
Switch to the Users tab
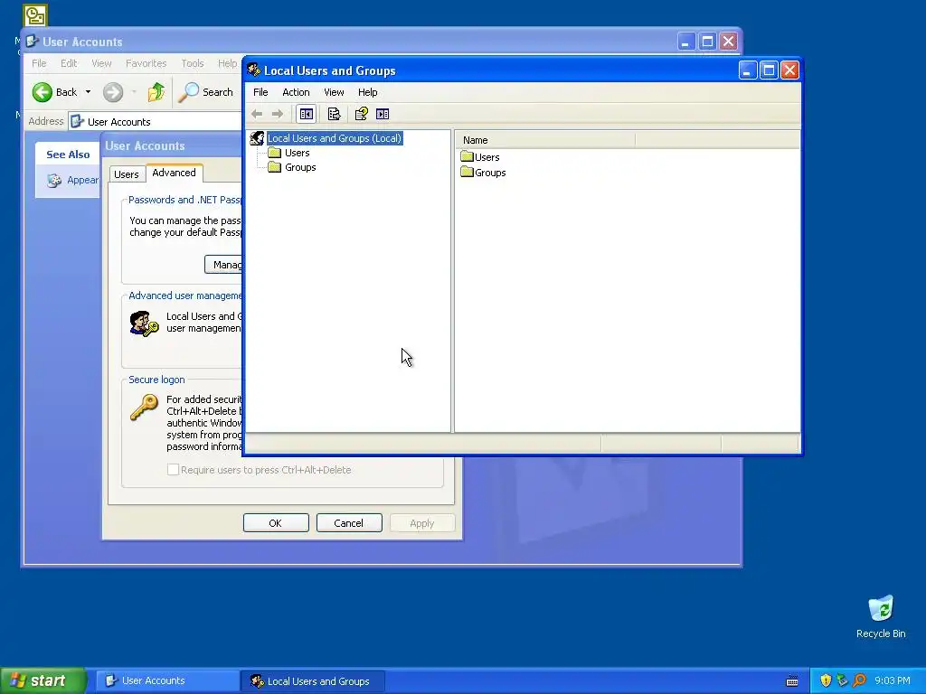tap(127, 174)
